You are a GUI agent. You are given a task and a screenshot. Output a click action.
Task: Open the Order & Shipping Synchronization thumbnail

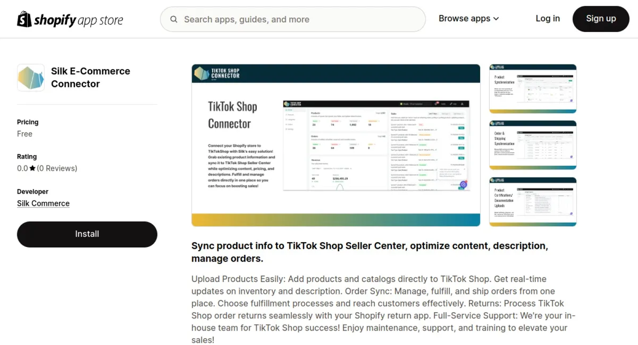pyautogui.click(x=533, y=145)
